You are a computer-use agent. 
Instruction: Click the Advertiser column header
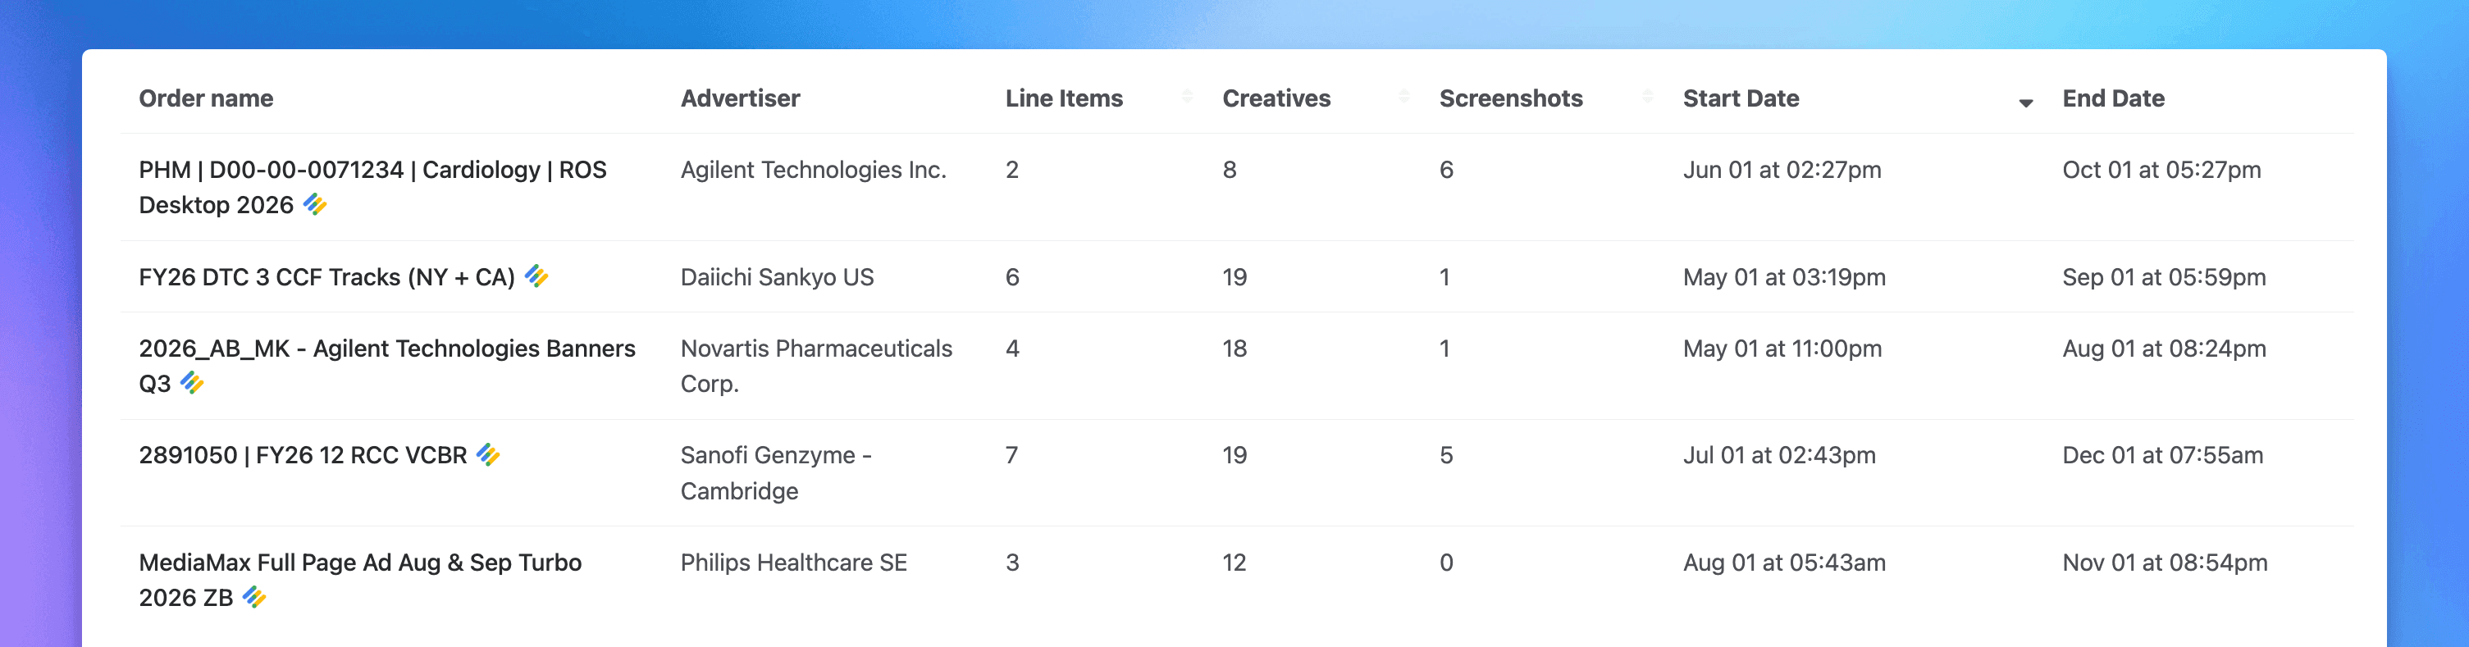[x=740, y=98]
